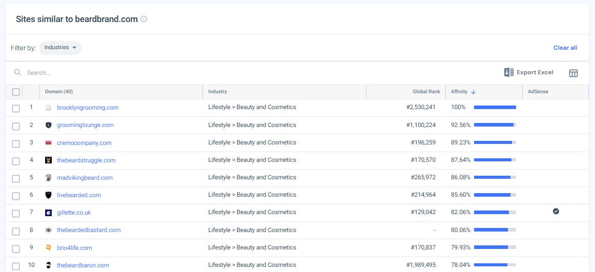
Task: Open the thebeardbaron.com link
Action: point(83,265)
